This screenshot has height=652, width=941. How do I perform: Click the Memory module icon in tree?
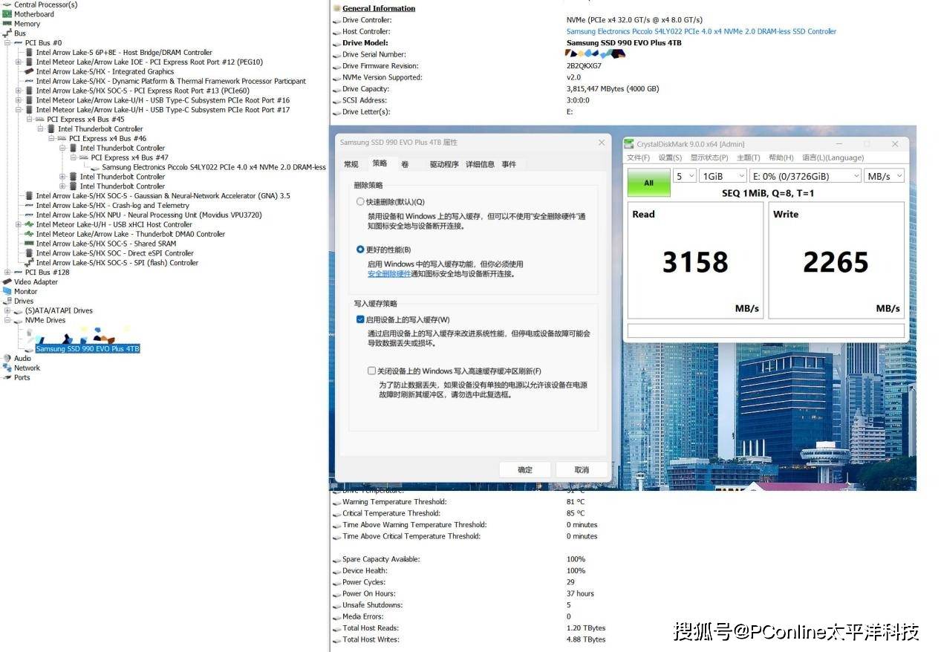pyautogui.click(x=7, y=24)
